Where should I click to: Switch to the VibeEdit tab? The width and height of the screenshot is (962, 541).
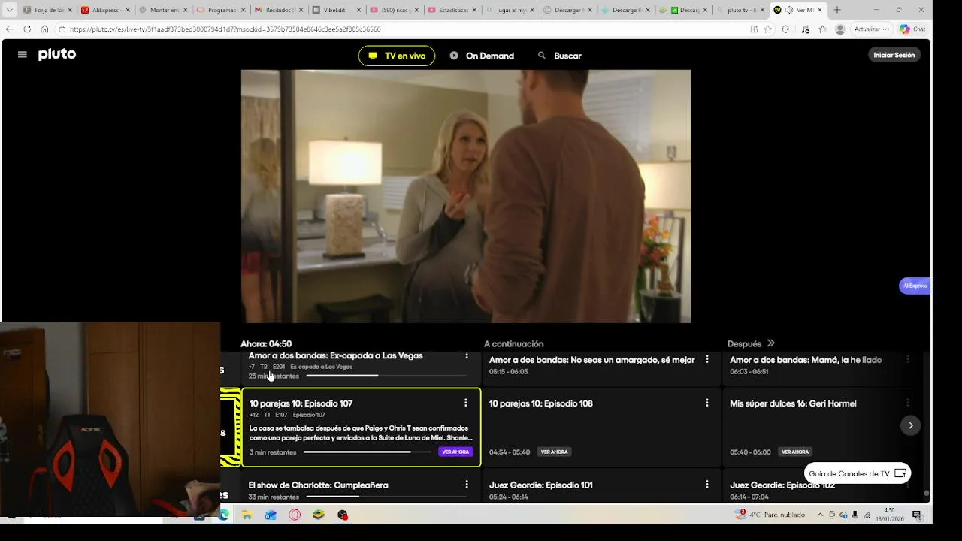(x=336, y=10)
